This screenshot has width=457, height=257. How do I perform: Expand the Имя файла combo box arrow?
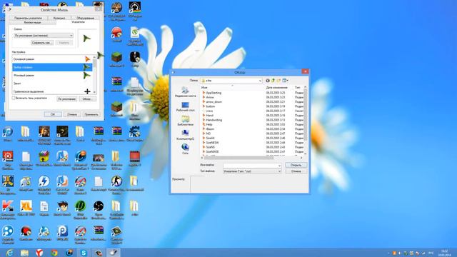[x=279, y=166]
